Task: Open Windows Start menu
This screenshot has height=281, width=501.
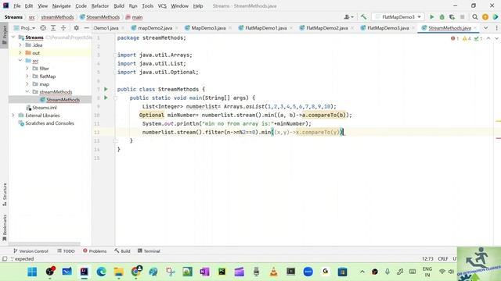Action: pyautogui.click(x=32, y=272)
